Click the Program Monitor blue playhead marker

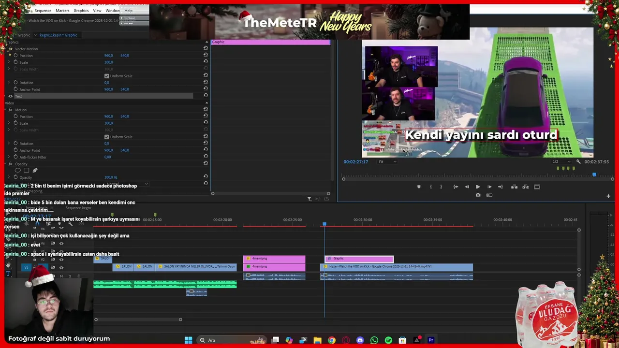click(x=594, y=174)
